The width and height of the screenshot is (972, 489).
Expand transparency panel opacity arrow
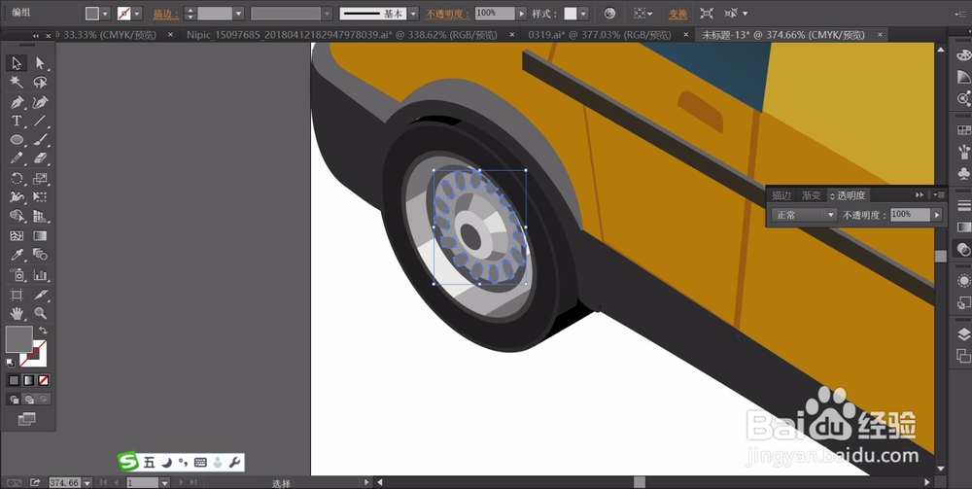[x=937, y=215]
